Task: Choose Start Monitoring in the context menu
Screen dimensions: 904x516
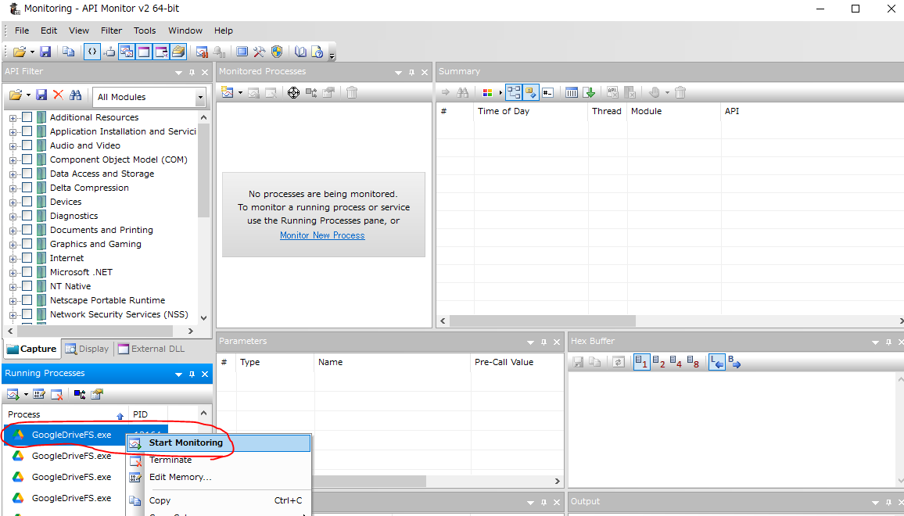Action: (x=219, y=443)
